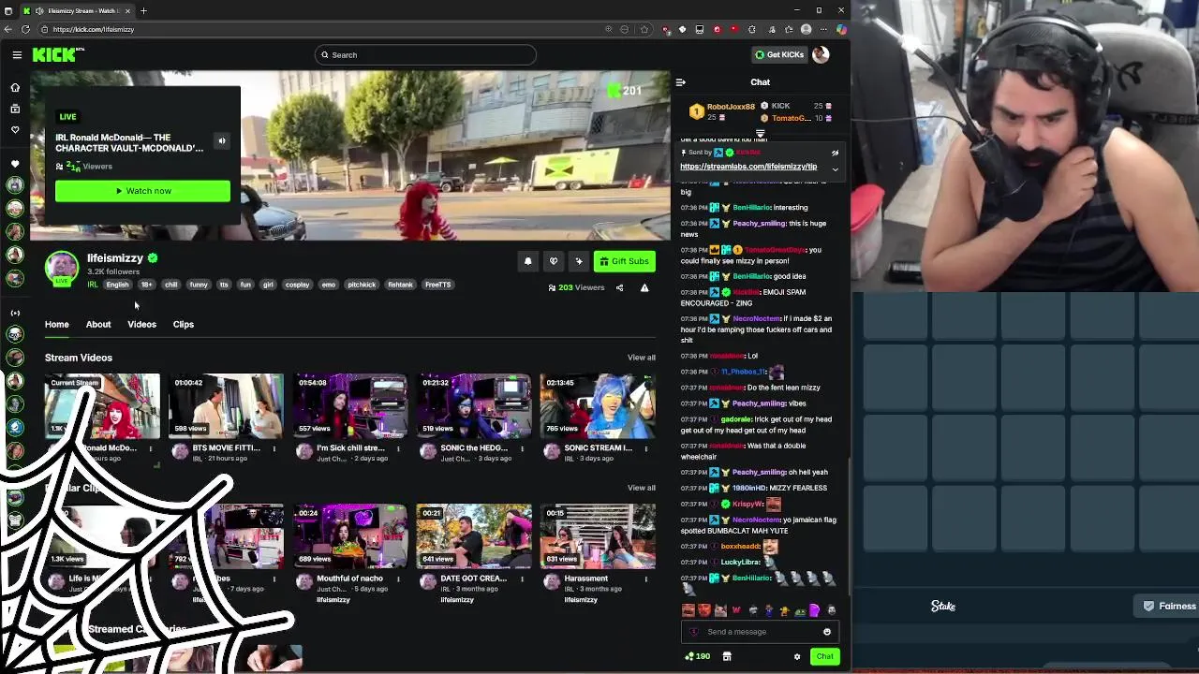Screen dimensions: 1199x674
Task: Click View all for clips section
Action: coord(642,488)
